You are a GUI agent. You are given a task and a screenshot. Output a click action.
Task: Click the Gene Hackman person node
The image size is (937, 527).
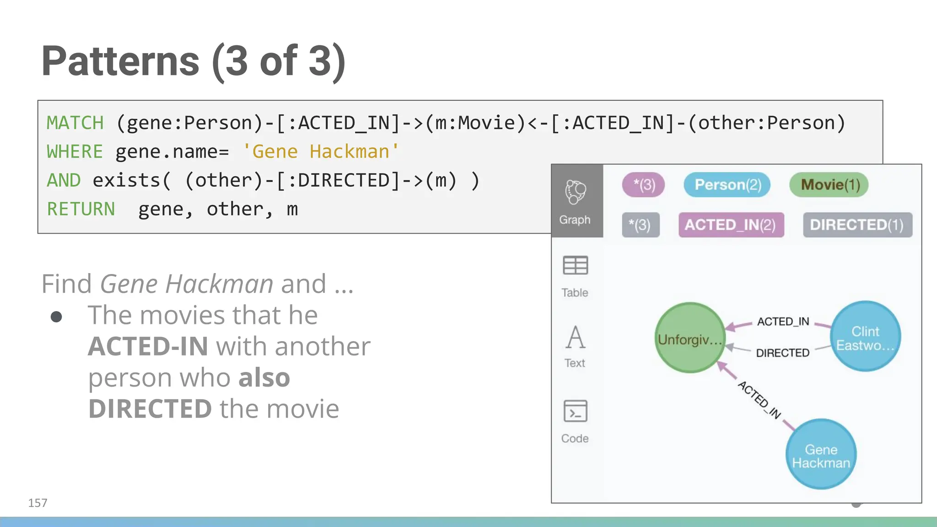coord(821,454)
